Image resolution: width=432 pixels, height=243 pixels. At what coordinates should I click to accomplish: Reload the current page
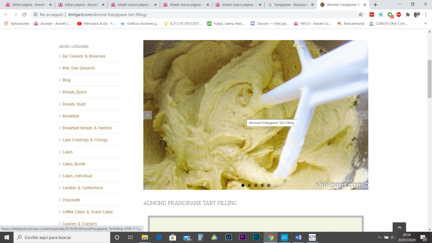24,15
